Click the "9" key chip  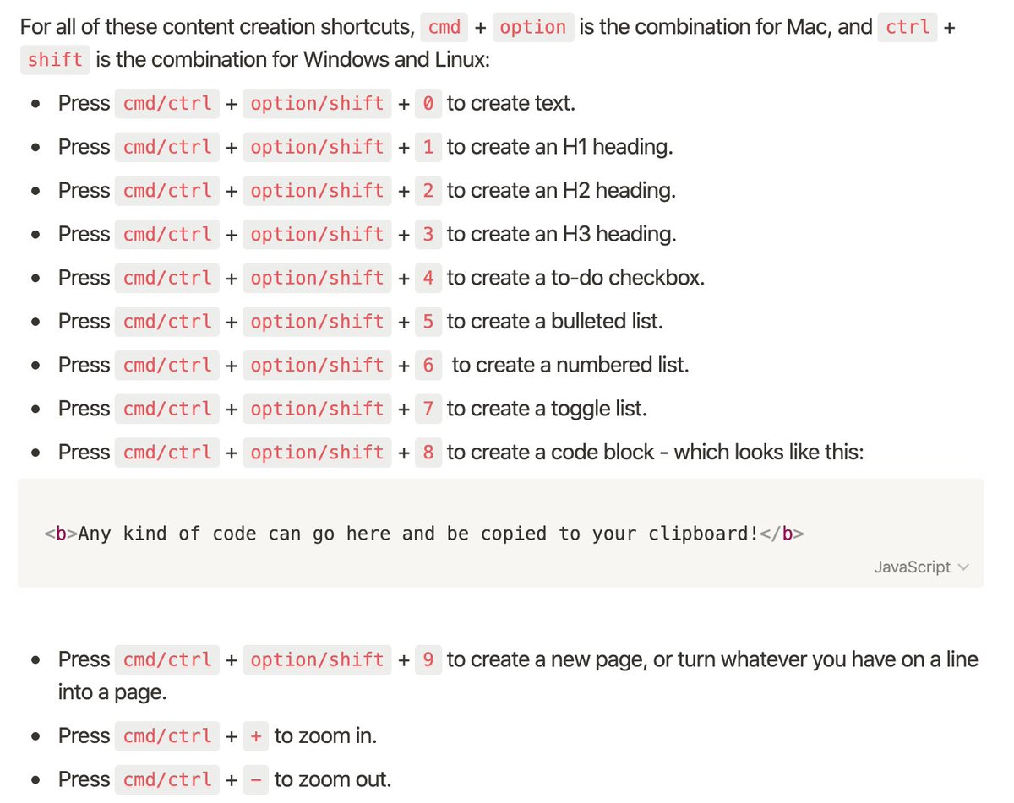tap(428, 659)
